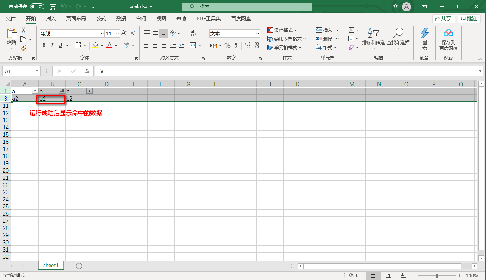Viewport: 486px width, 280px height.
Task: Click the Cut scissors icon
Action: [23, 31]
